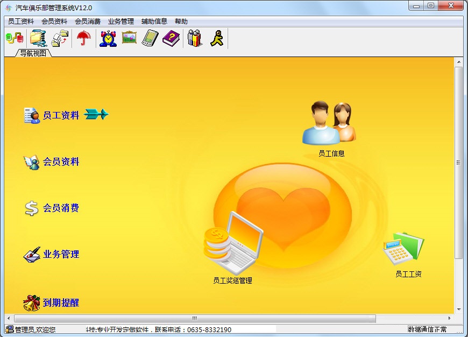Open the purple help book toolbar icon
This screenshot has height=337, width=468.
pos(171,38)
